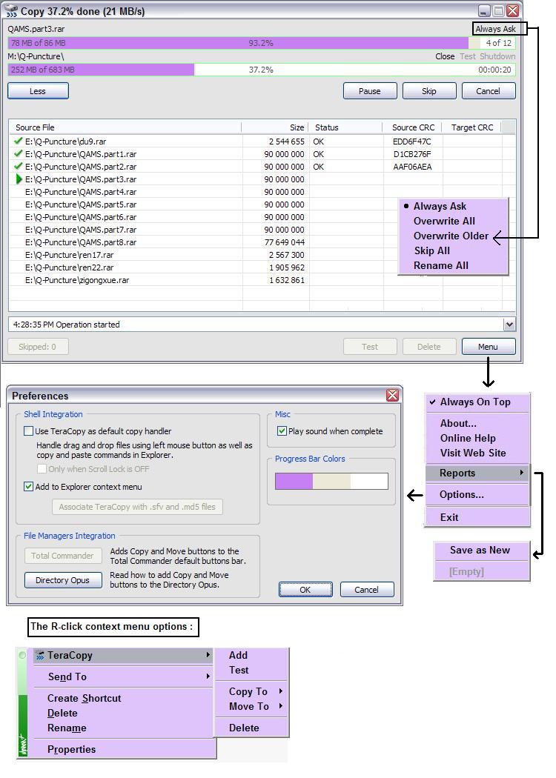This screenshot has height=778, width=556.
Task: Select the zigongxue.rar file row
Action: 262,280
